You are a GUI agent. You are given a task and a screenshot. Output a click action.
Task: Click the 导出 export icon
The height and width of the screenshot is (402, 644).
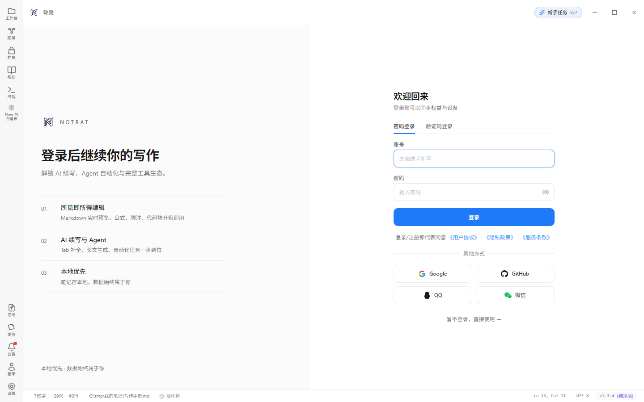coord(12,310)
